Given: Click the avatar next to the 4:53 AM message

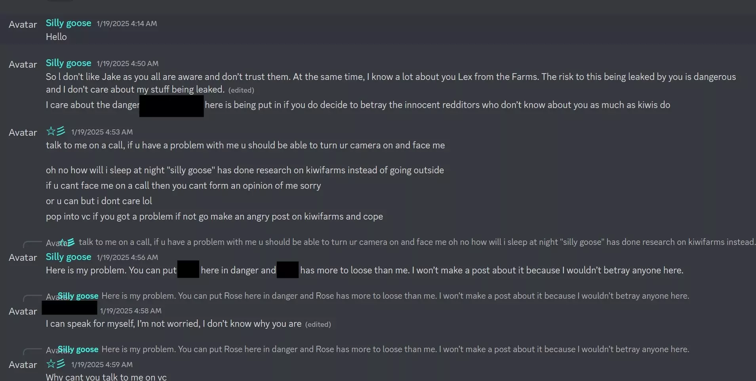Looking at the screenshot, I should click(x=23, y=133).
